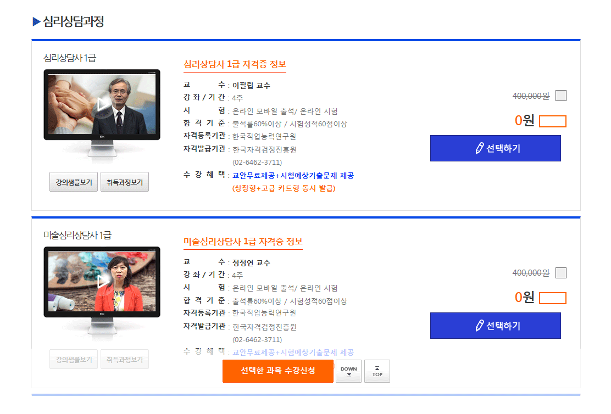Click the 0원 price for 심리상담사 1급
The height and width of the screenshot is (414, 611).
(x=525, y=120)
